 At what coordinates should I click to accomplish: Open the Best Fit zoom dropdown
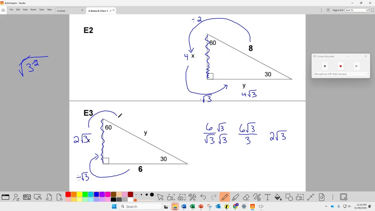tap(357, 10)
